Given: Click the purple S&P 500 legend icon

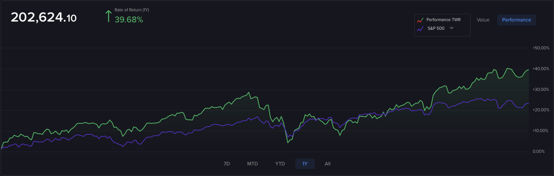Looking at the screenshot, I should click(x=420, y=29).
